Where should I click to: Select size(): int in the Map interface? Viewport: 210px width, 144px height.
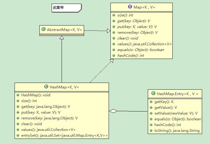click(125, 15)
